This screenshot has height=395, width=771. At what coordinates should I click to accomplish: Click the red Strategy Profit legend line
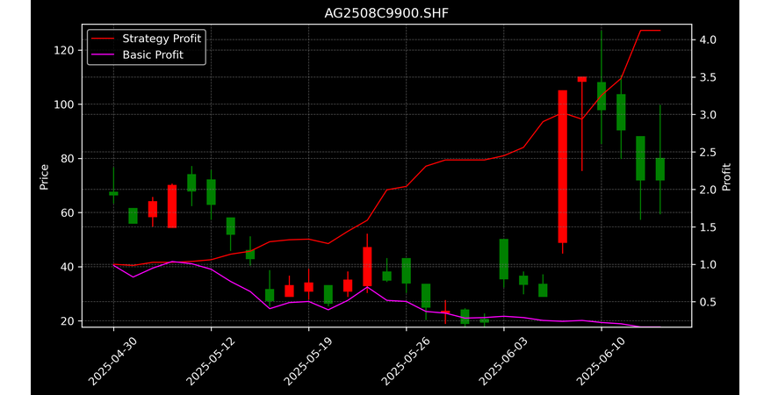click(103, 39)
